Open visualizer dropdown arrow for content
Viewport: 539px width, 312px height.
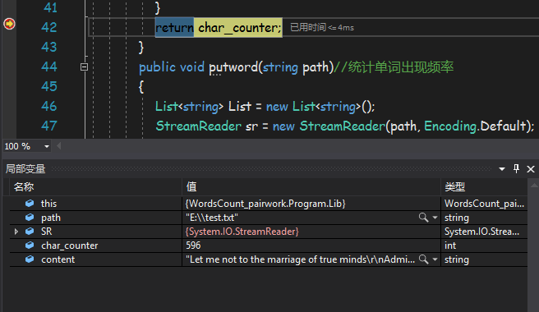click(435, 259)
